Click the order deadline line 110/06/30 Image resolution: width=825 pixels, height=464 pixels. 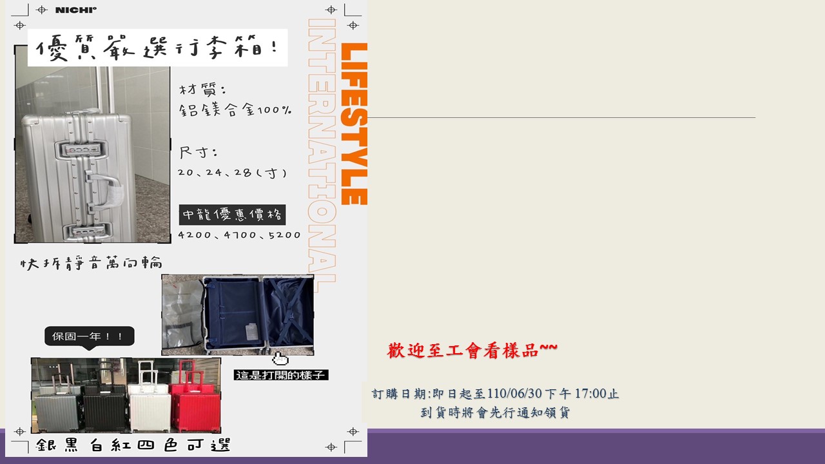(495, 394)
